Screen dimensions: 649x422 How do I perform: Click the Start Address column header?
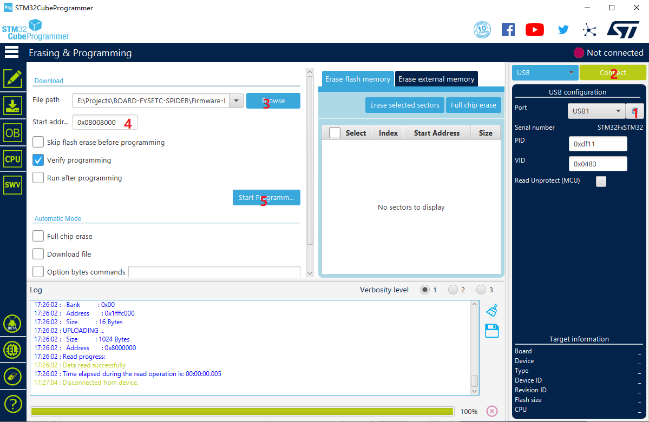[437, 133]
